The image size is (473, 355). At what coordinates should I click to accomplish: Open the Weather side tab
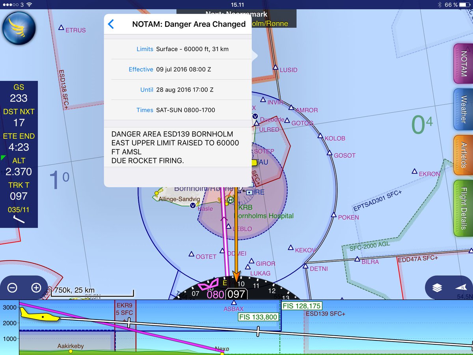[464, 109]
